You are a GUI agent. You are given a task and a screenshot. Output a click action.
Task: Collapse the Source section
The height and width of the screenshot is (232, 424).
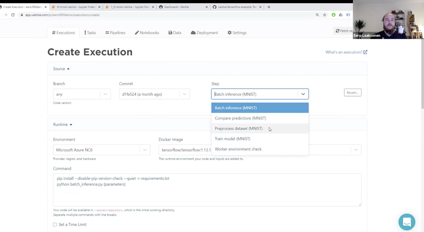click(68, 69)
